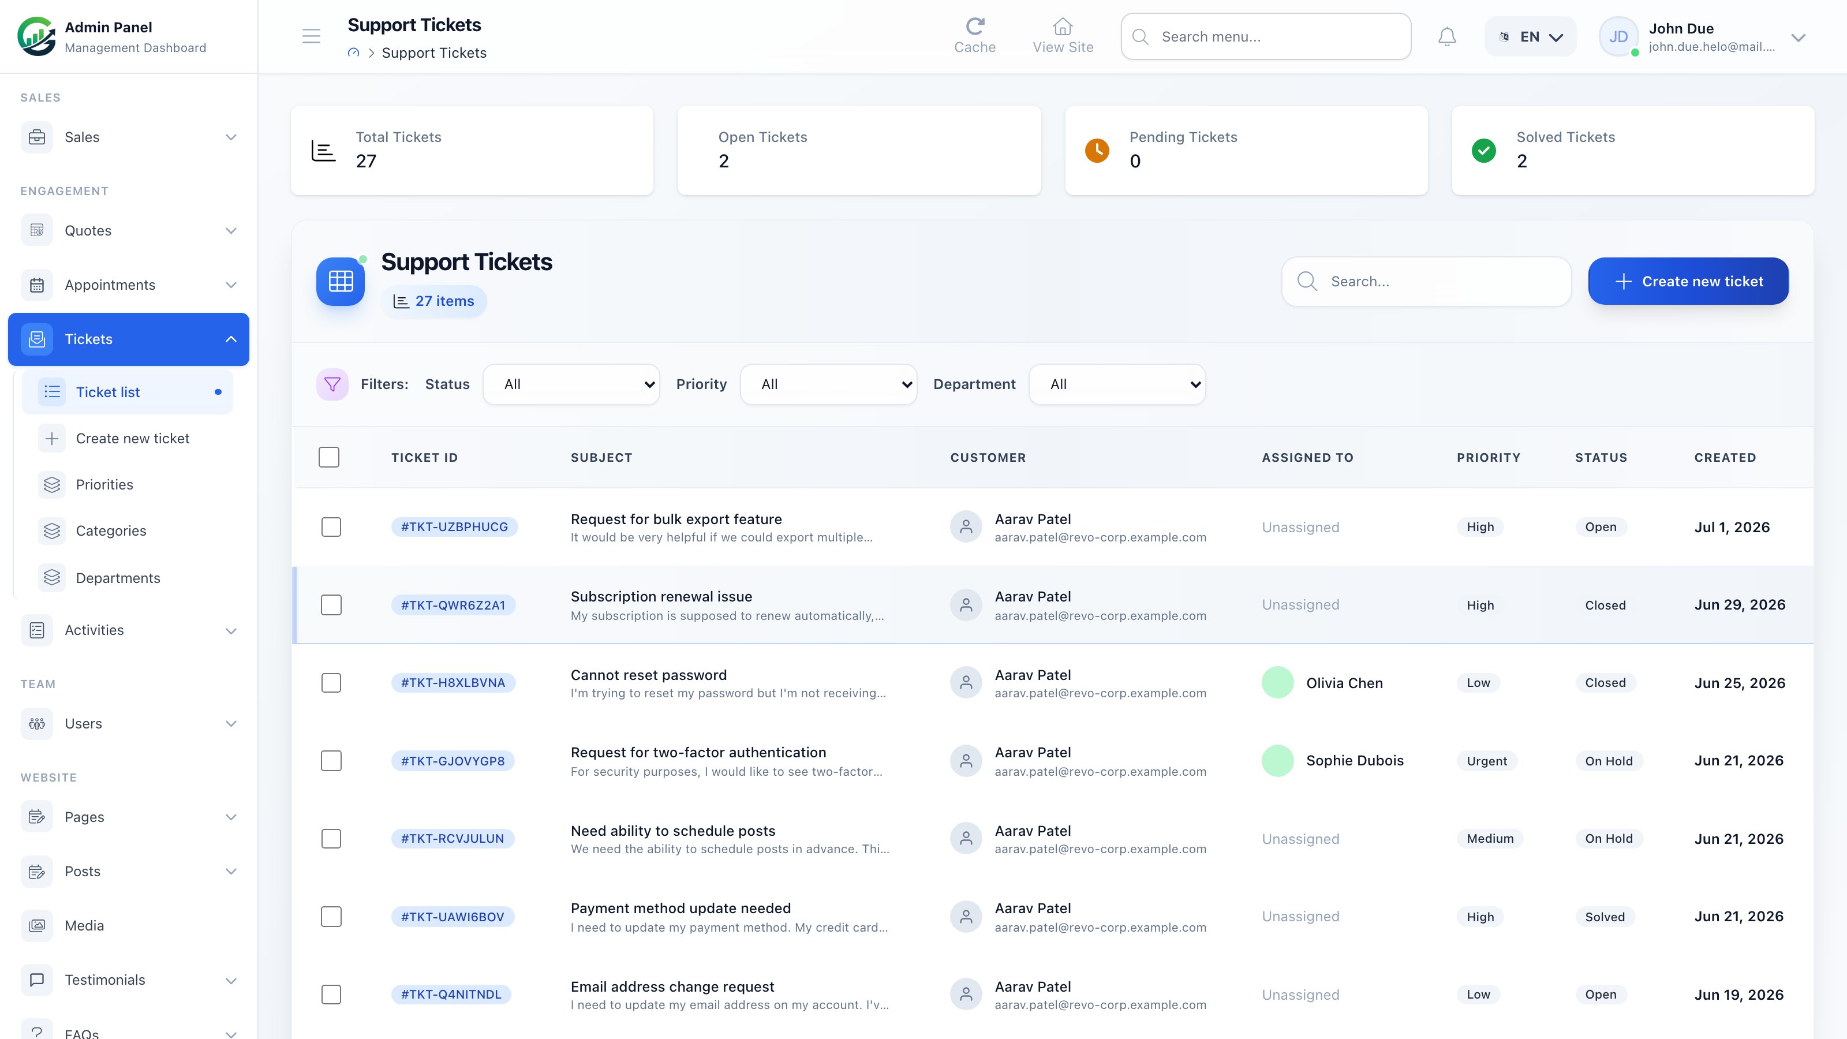Click assignee name Olivia Chen
Viewport: 1847px width, 1039px height.
[x=1344, y=683]
